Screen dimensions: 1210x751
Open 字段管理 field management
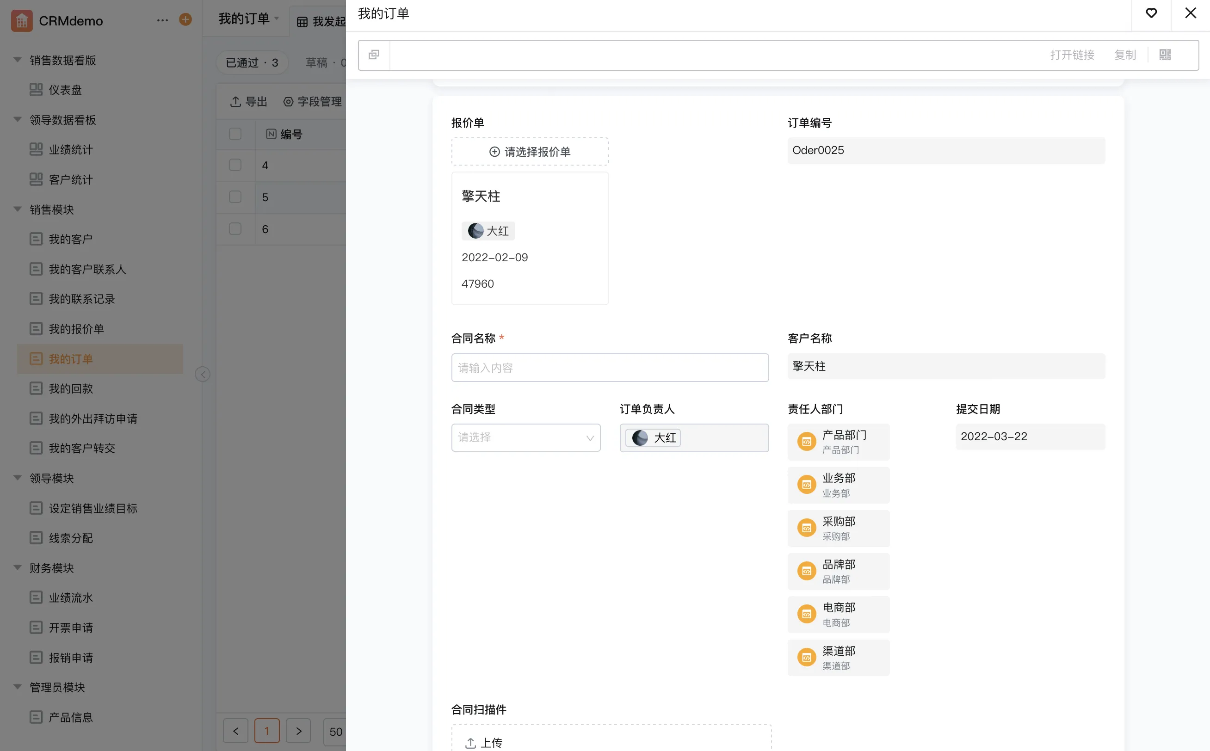pyautogui.click(x=312, y=102)
